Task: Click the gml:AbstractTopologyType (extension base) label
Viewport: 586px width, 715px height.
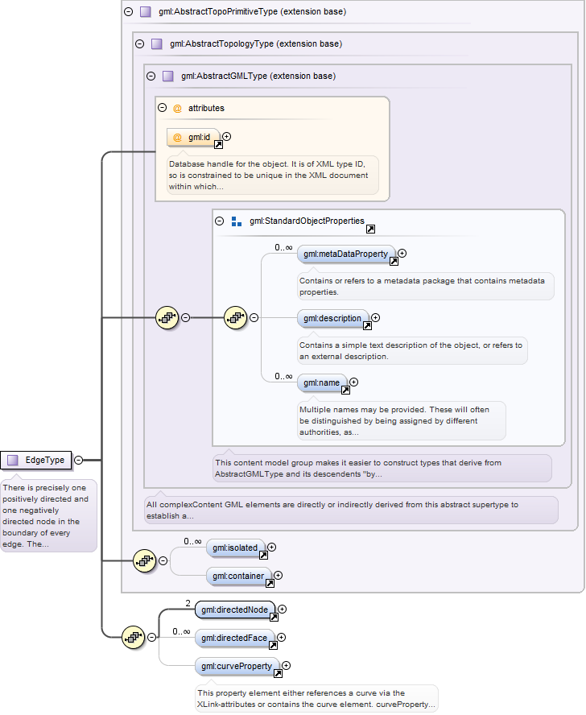Action: click(x=256, y=43)
